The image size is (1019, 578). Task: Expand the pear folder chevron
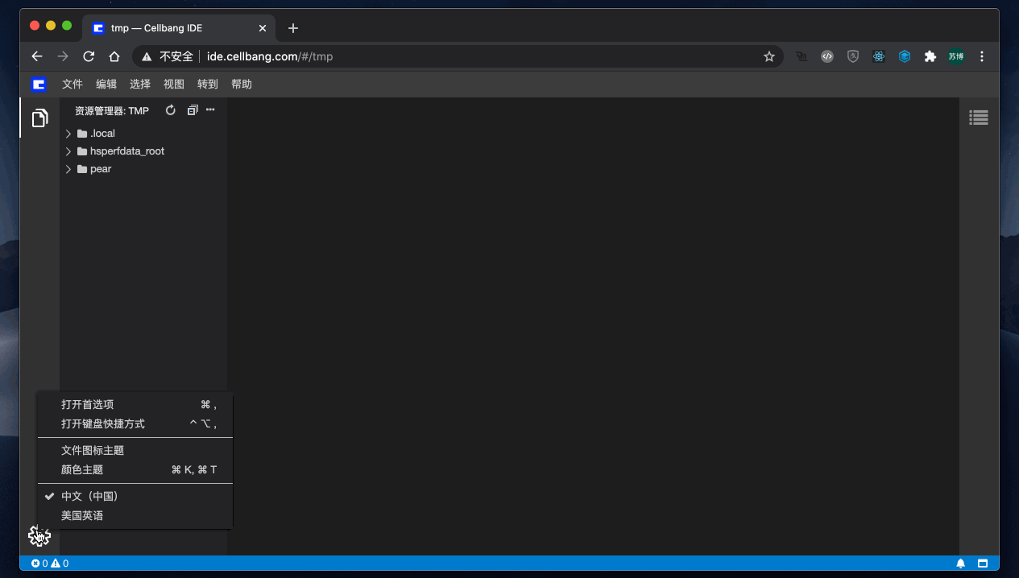pos(68,169)
